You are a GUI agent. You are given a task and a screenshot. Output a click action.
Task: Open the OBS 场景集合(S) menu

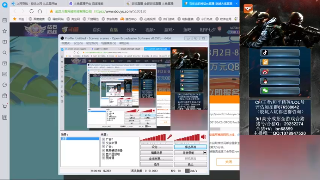pyautogui.click(x=108, y=43)
